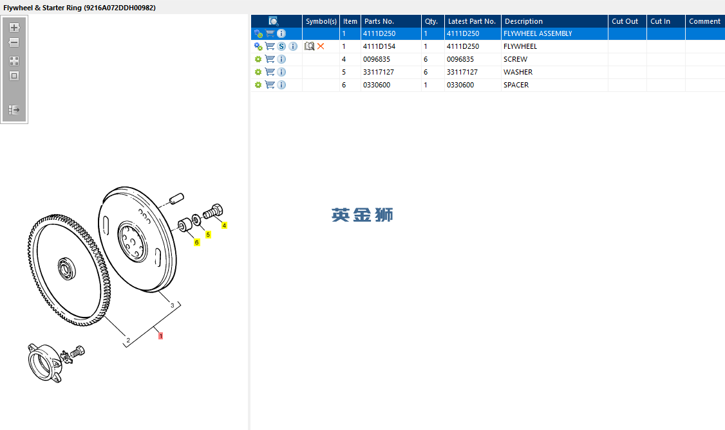This screenshot has width=725, height=430.
Task: Click the book magnifier symbol in FLYWHEEL row
Action: click(309, 46)
